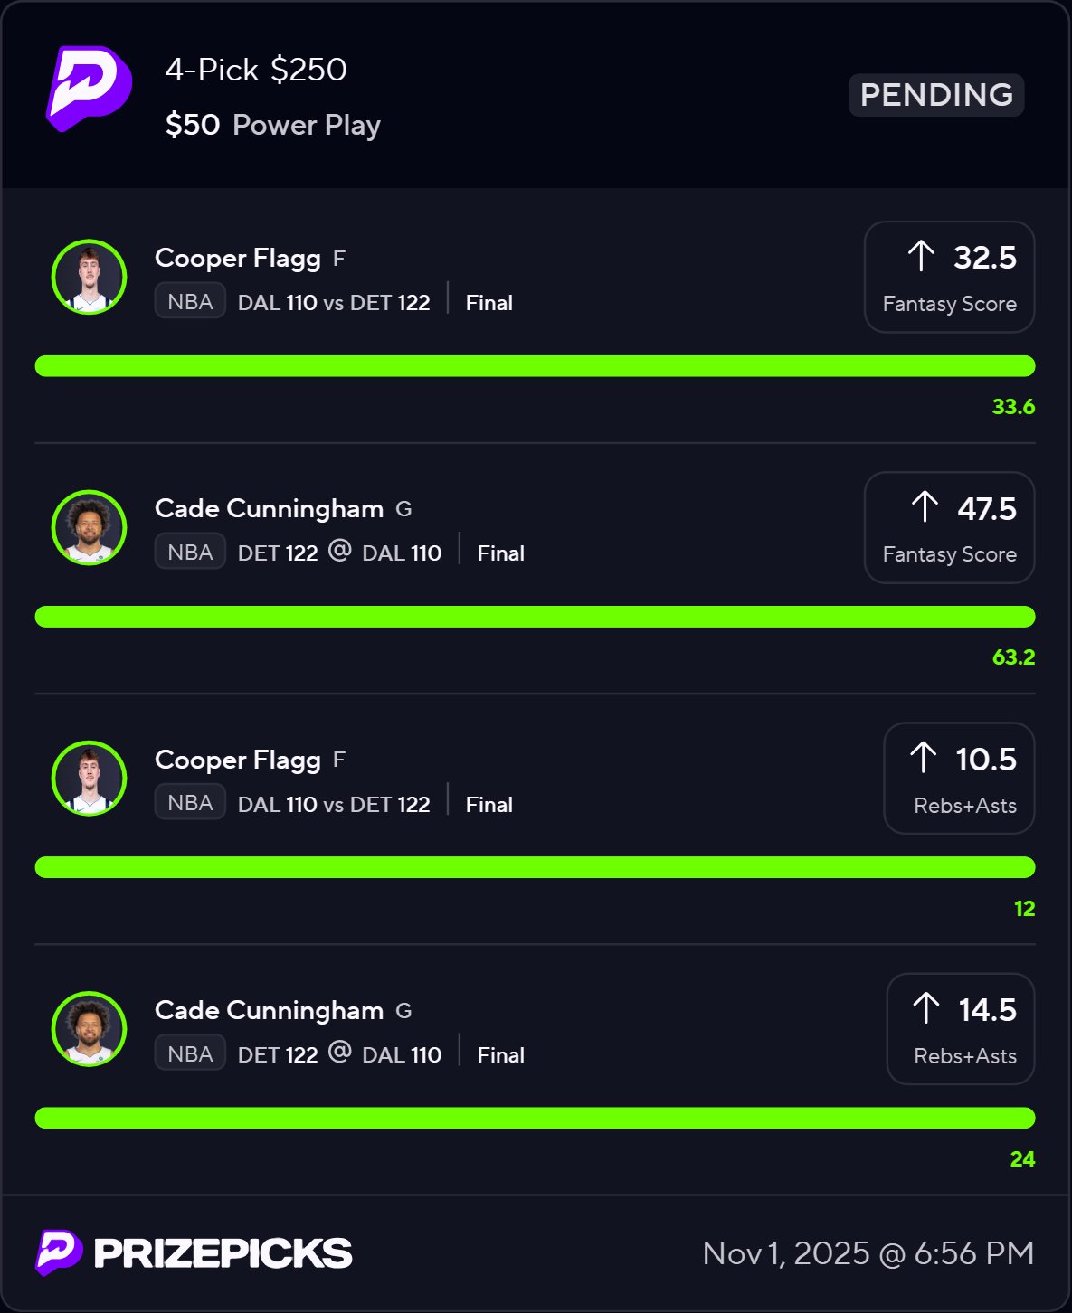Click the PRIZEPICKS footer logo
1072x1313 pixels.
point(194,1253)
